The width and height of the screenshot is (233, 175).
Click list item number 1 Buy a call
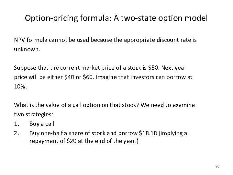[34, 124]
